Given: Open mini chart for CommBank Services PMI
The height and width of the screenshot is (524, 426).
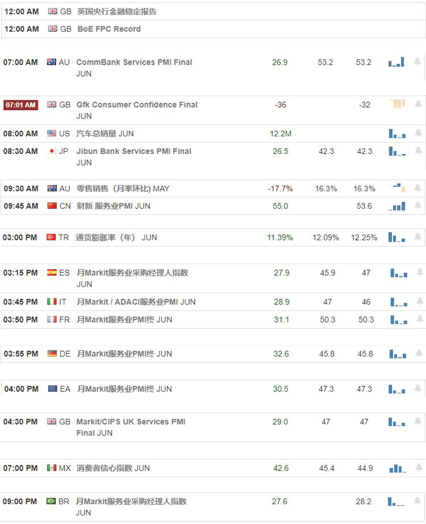Looking at the screenshot, I should pos(397,62).
